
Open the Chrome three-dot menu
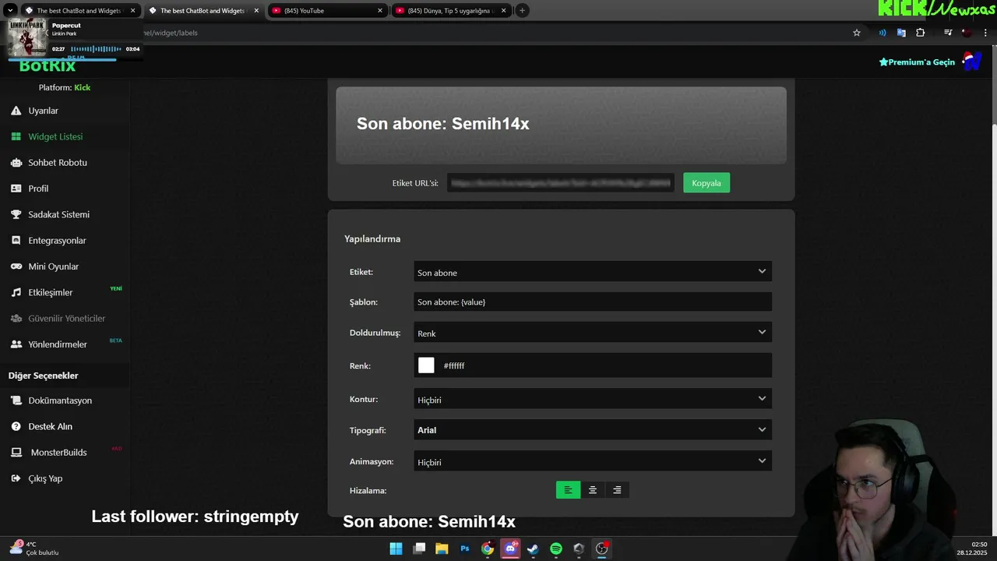point(985,33)
